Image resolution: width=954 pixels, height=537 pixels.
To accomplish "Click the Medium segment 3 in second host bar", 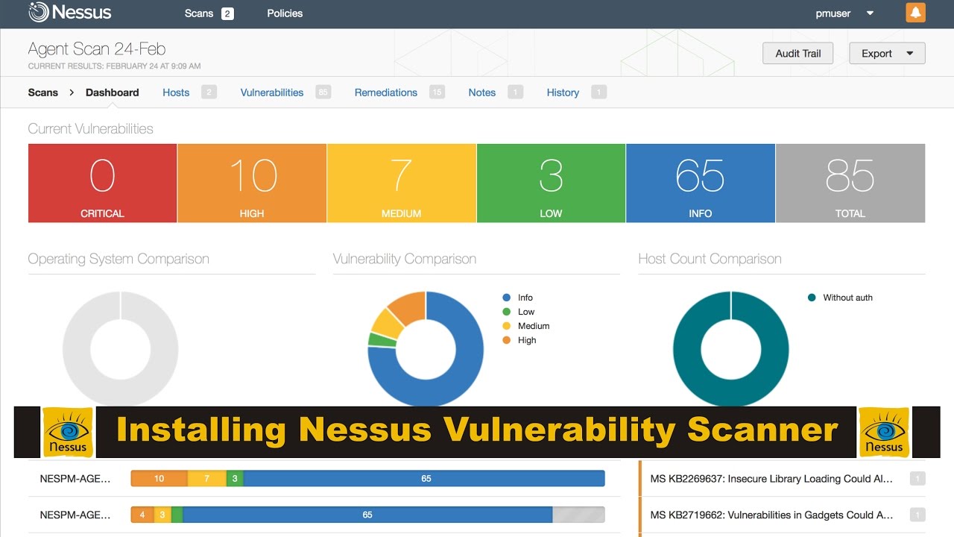I will click(x=162, y=515).
